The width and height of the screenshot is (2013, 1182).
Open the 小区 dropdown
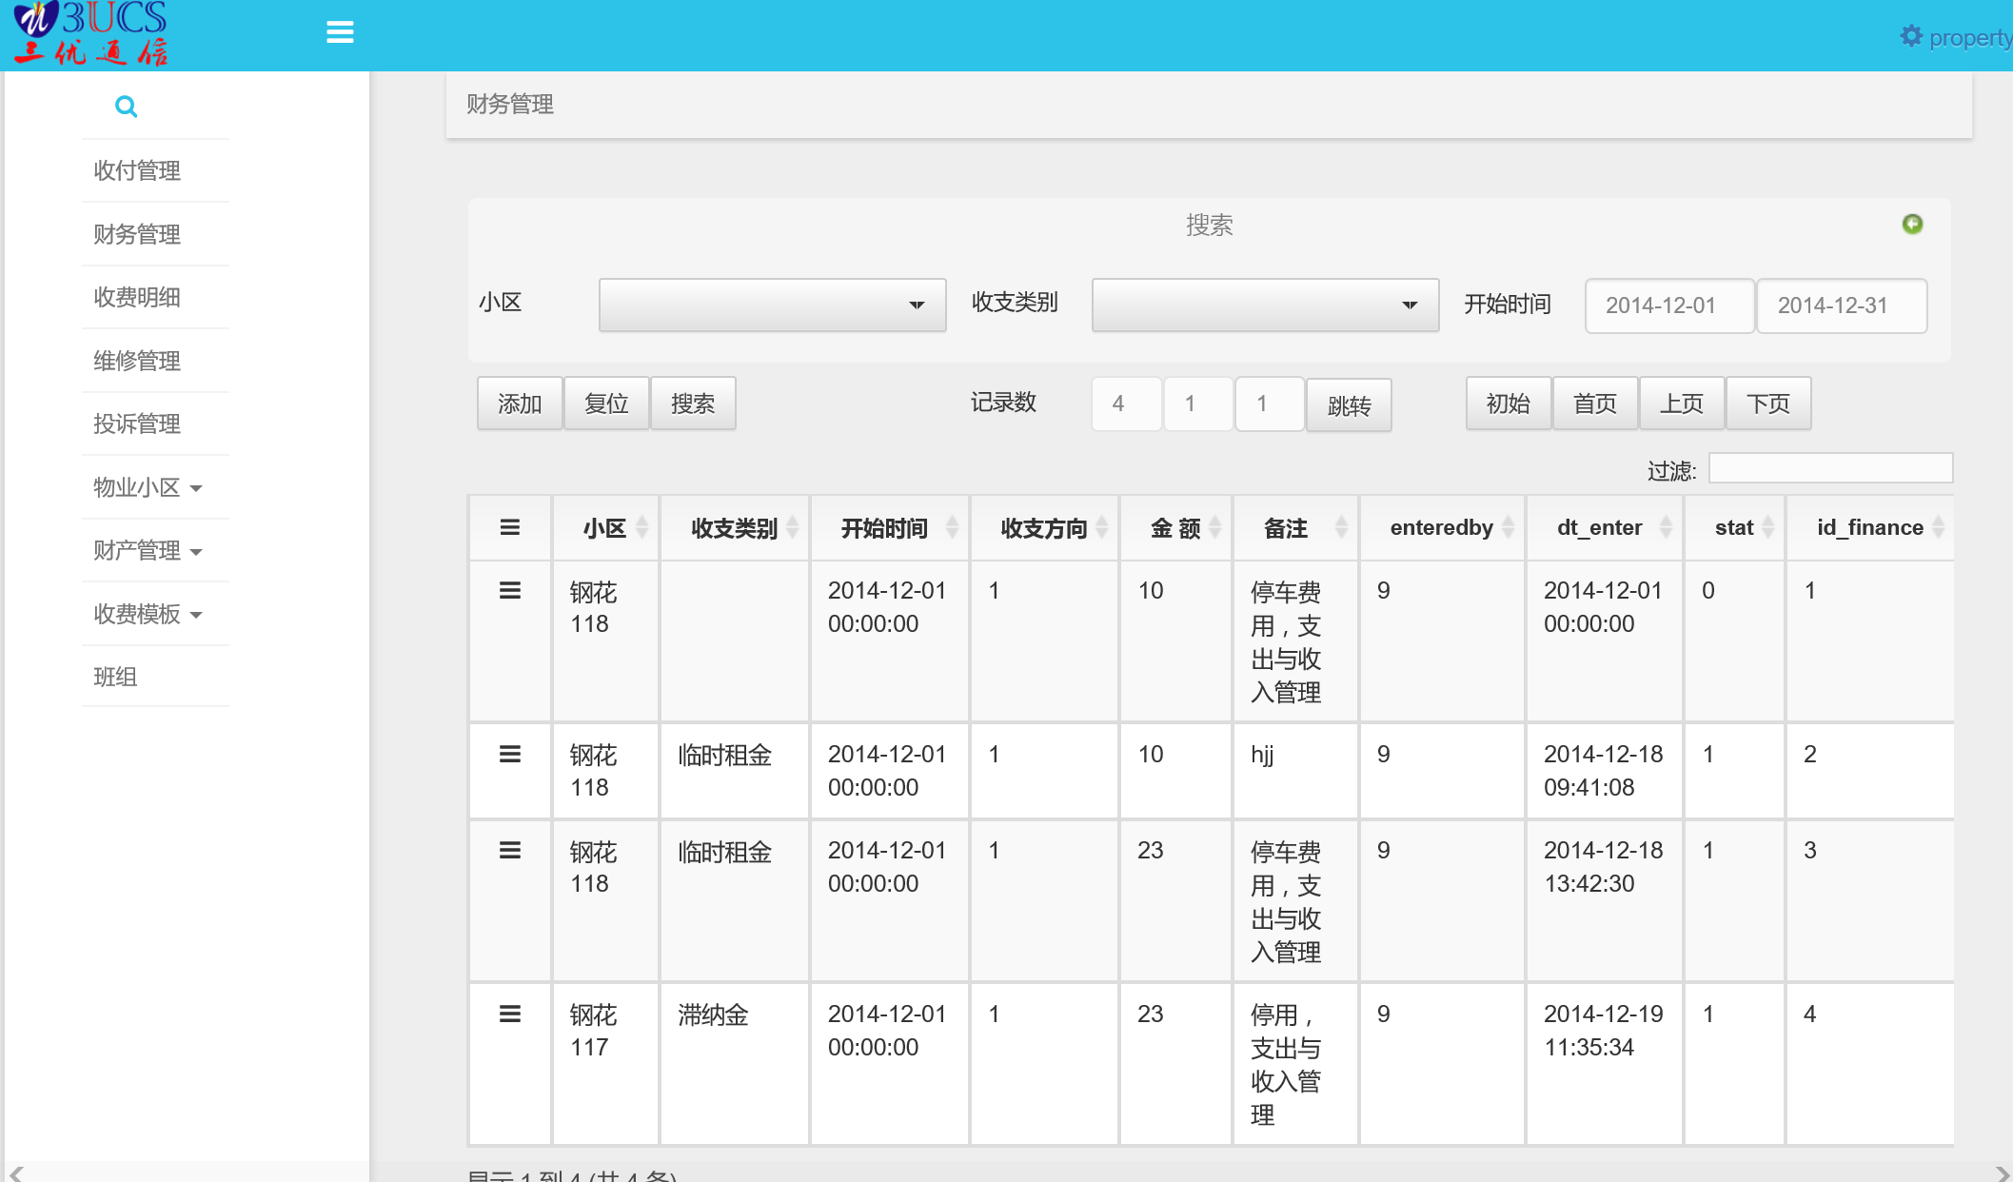coord(772,305)
